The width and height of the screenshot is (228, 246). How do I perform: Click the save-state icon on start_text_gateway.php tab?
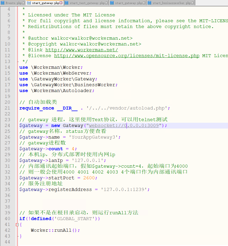coord(67,3)
